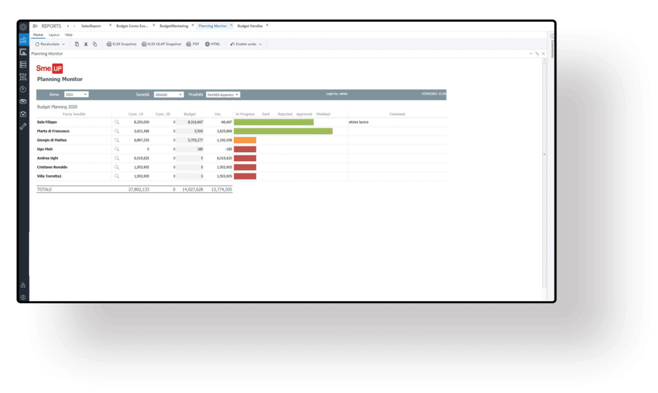
Task: Export report as XLSX Snapshot
Action: pos(121,44)
